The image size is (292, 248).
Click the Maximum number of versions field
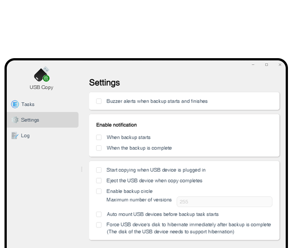(224, 202)
